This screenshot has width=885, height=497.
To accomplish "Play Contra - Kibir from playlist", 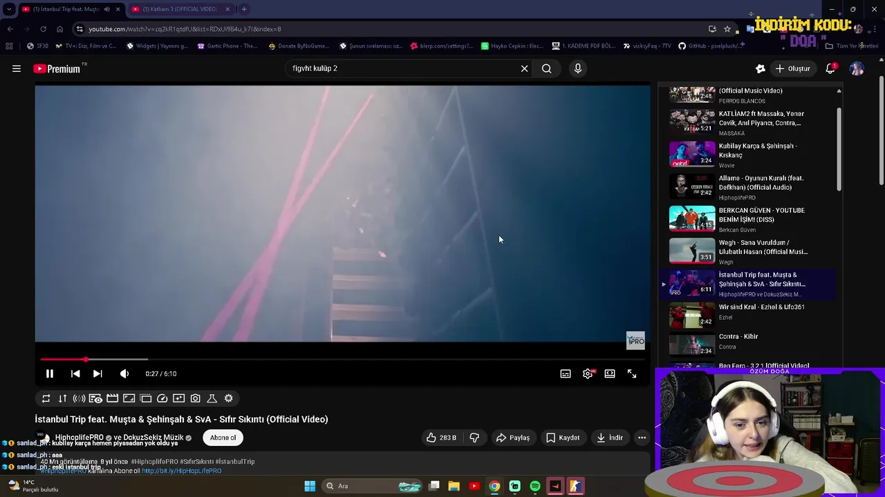I will [749, 343].
